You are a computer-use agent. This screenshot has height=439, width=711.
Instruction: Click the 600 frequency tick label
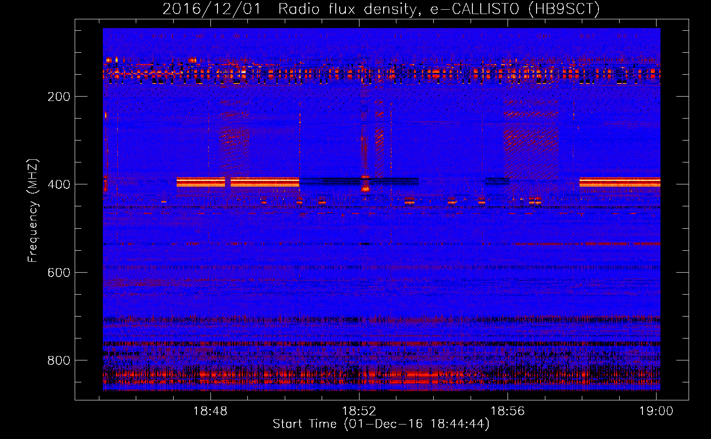[x=59, y=273]
